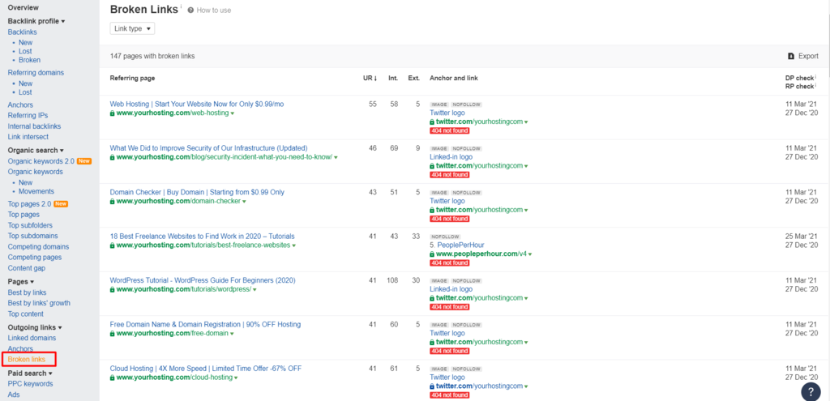Open PPC keywords
830x401 pixels.
click(30, 384)
